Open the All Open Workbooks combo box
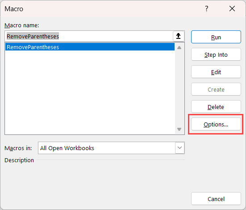 click(111, 148)
